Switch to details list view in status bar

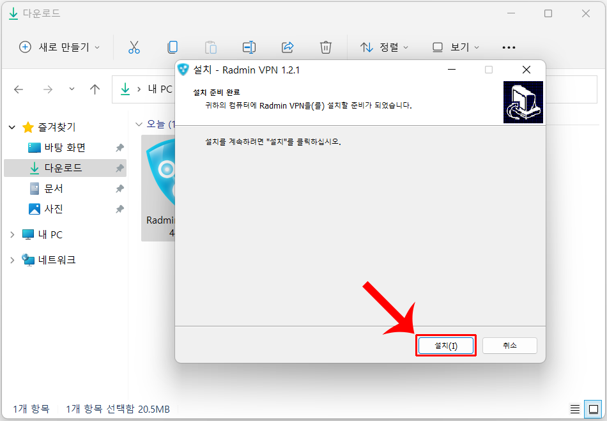click(x=575, y=409)
